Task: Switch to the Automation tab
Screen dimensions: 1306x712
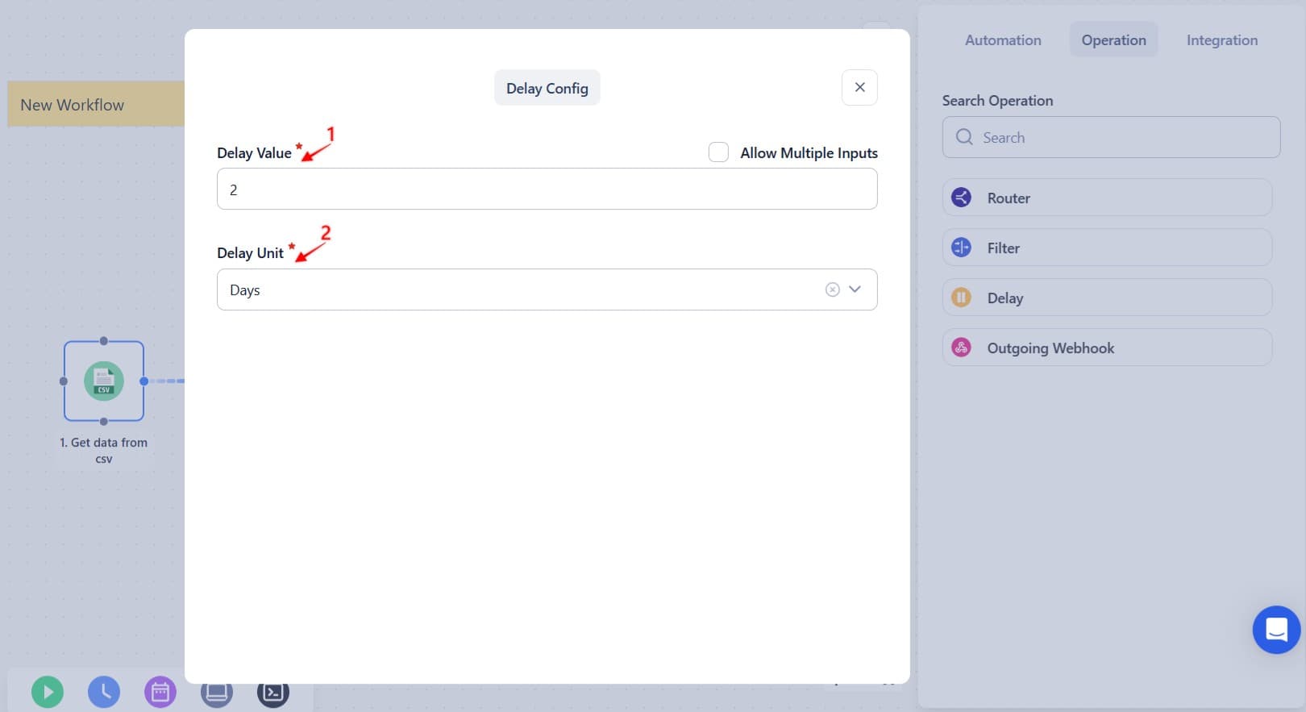Action: (1003, 40)
